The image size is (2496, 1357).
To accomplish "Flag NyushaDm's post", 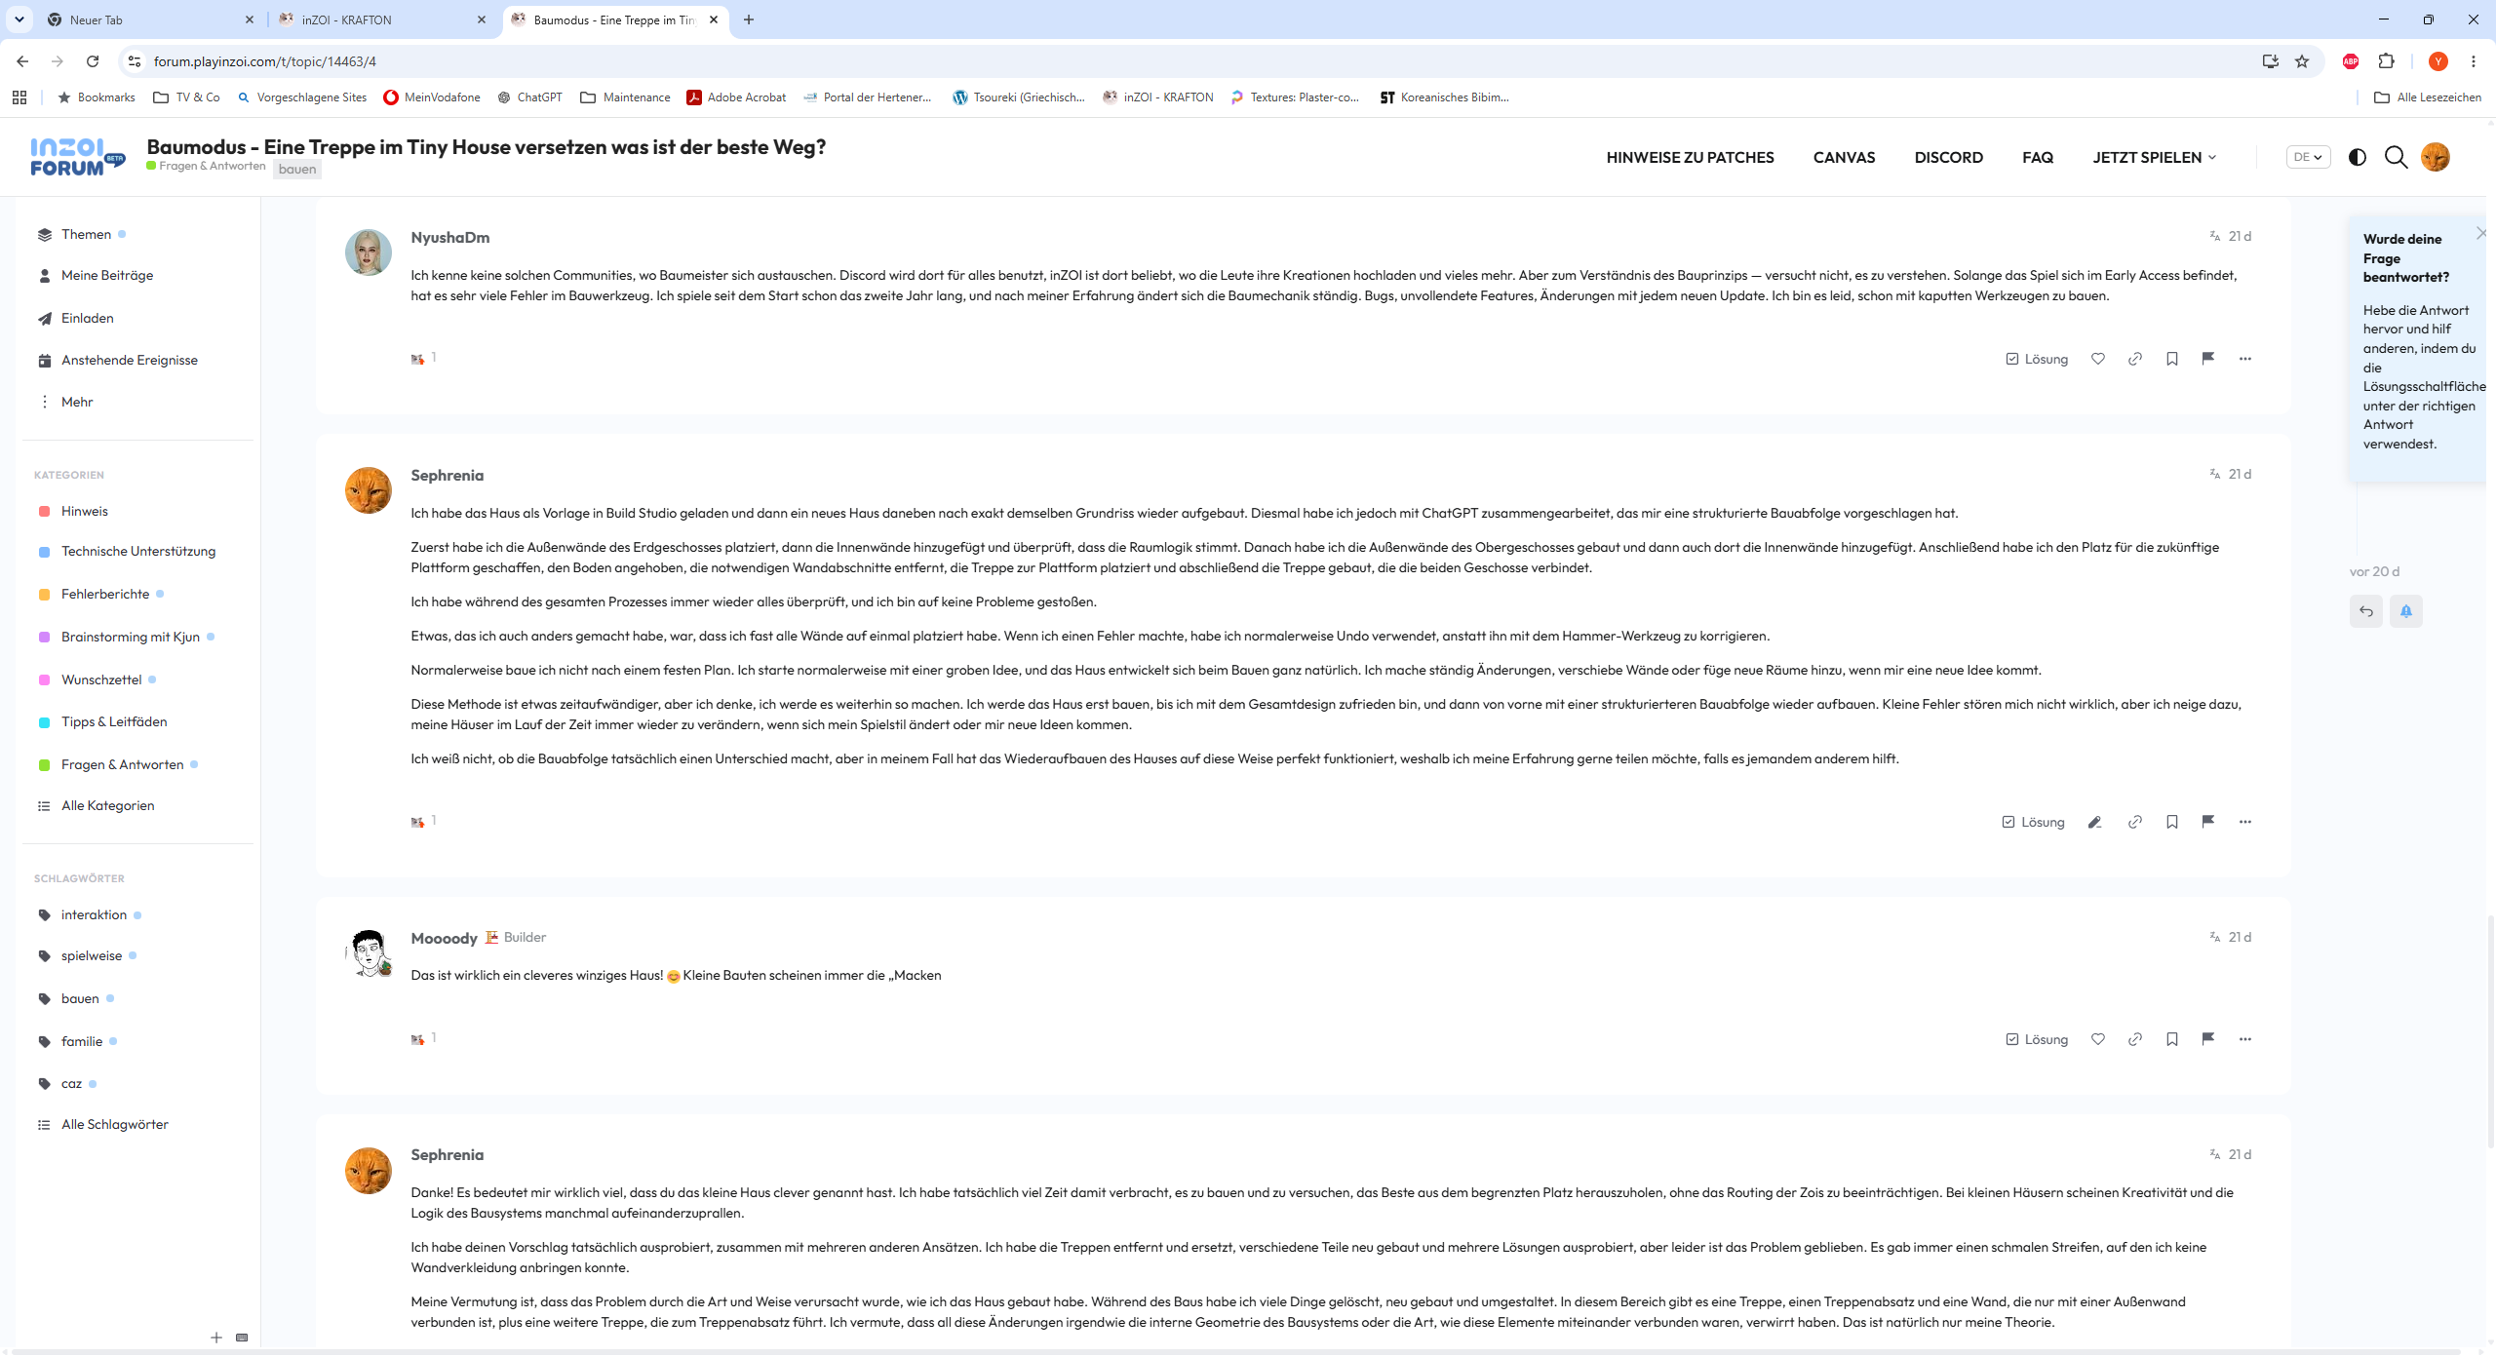I will (2208, 359).
